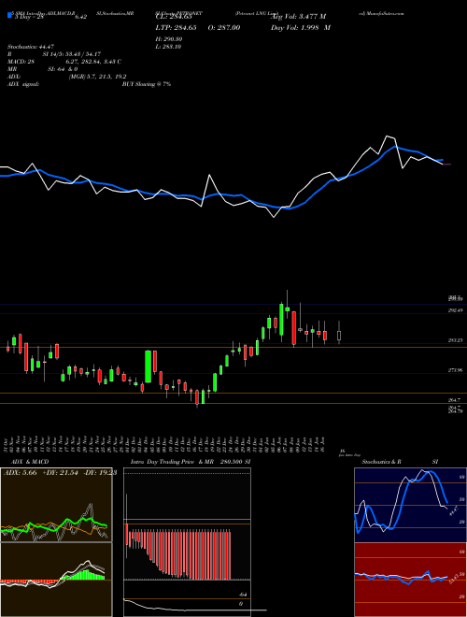The height and width of the screenshot is (617, 467).
Task: Click the 'H: 290.30' high price
Action: click(x=169, y=39)
